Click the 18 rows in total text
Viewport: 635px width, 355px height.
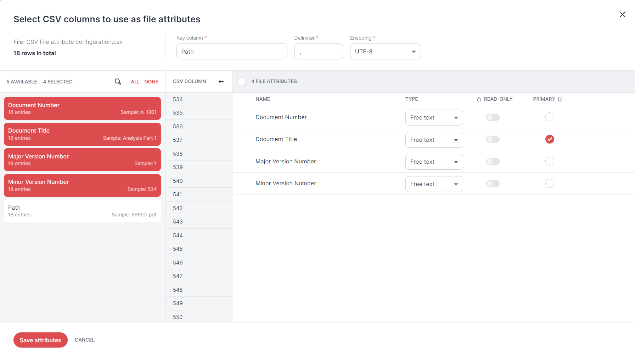click(35, 53)
